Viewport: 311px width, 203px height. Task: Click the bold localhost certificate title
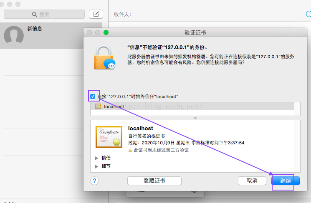(x=141, y=129)
